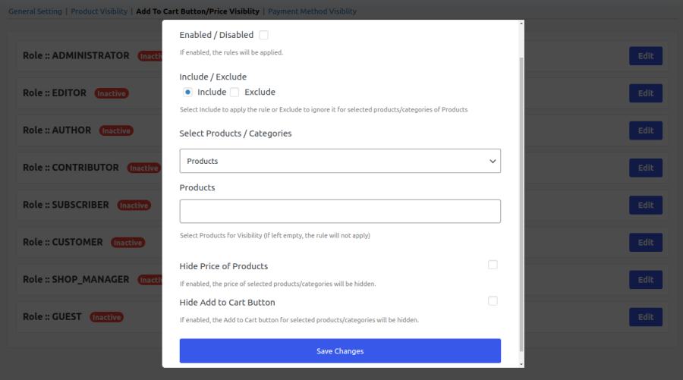Screen dimensions: 683x380
Task: Check the Hide Add to Cart Button box
Action: point(493,301)
